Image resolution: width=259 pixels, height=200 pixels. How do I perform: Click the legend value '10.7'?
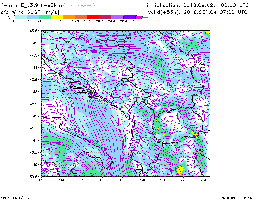63,21
